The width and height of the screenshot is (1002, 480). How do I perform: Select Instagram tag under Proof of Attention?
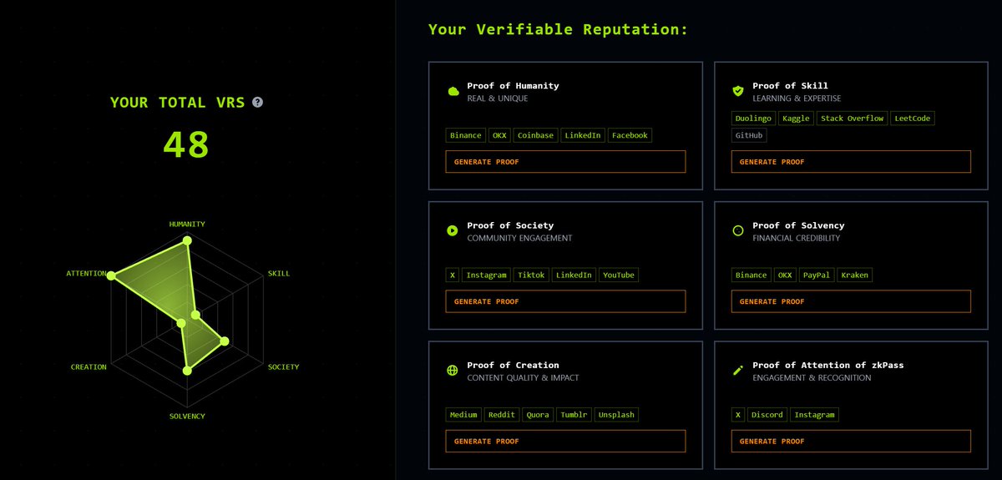point(813,414)
